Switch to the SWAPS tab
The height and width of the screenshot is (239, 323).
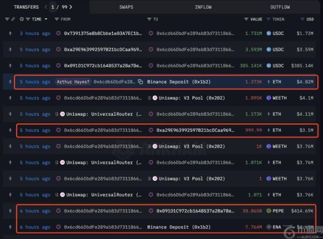[127, 7]
